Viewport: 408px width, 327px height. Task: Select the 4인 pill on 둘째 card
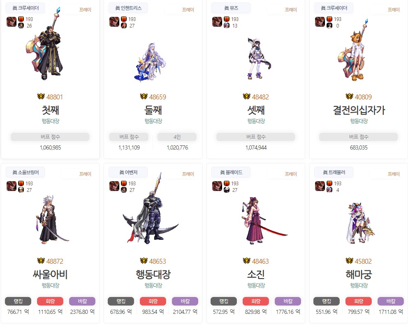coord(177,137)
